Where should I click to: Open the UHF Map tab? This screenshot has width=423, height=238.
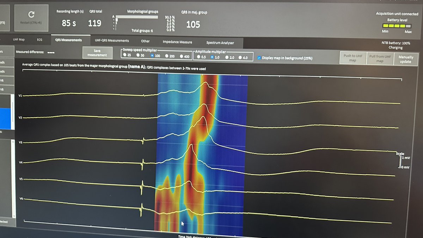pos(18,39)
